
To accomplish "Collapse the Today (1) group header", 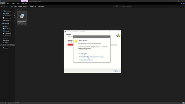I will (20, 10).
